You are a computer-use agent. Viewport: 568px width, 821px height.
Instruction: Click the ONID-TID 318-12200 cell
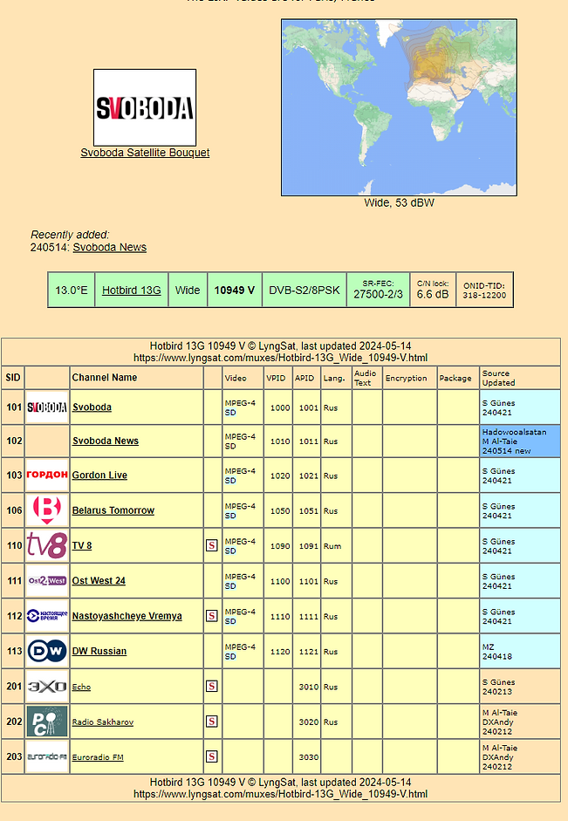click(x=484, y=290)
